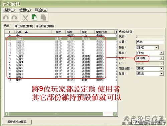Viewport: 167px width, 126px height.
Task: Select the 玩家8 row
Action: click(x=61, y=74)
